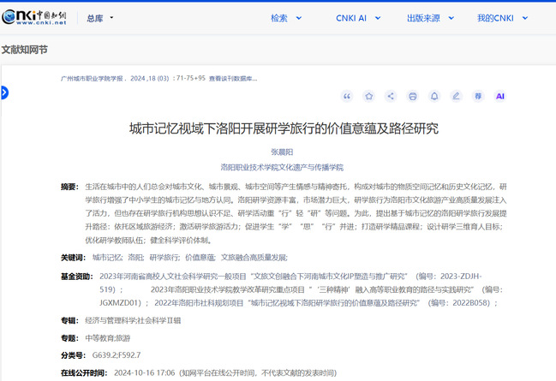The height and width of the screenshot is (381, 556).
Task: Click the document reader icon beside pencil
Action: (478, 97)
